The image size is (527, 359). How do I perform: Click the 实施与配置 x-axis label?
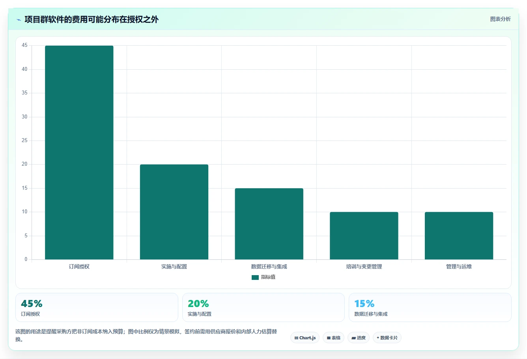(x=174, y=266)
